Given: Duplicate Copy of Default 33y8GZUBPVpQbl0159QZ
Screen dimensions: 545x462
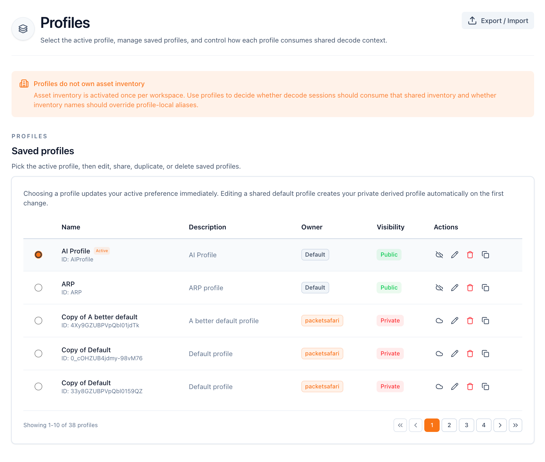Looking at the screenshot, I should coord(485,386).
